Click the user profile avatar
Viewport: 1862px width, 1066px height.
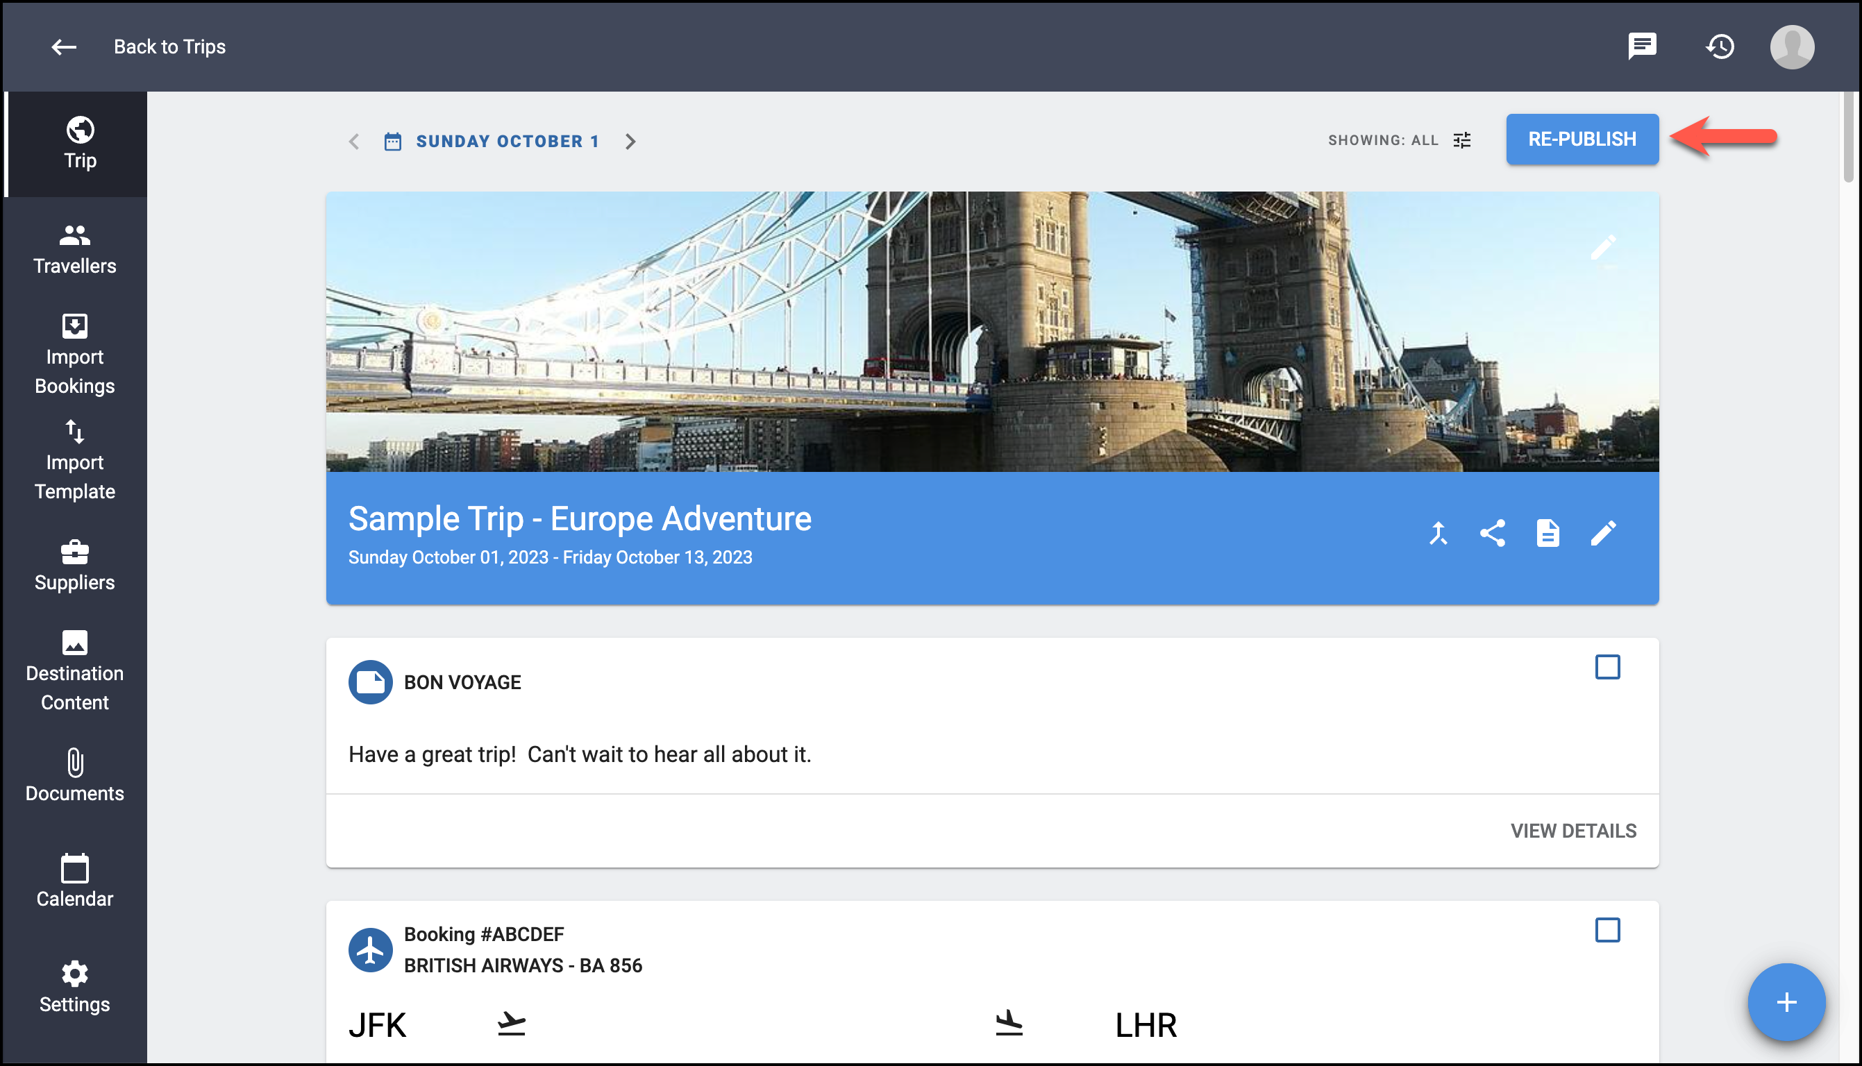[x=1791, y=46]
